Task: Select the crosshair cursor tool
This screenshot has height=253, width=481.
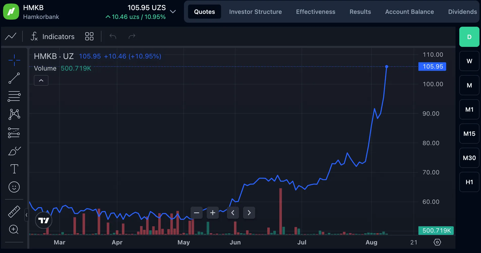Action: point(14,60)
